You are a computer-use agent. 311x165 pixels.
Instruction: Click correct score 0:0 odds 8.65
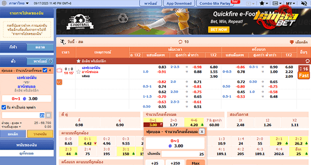point(68,143)
